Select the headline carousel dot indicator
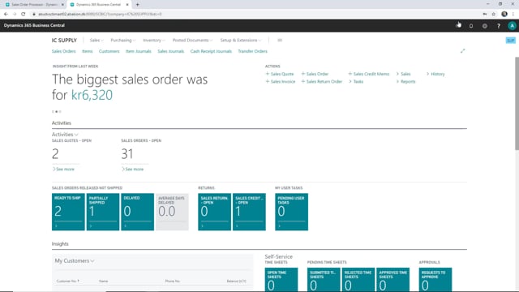 (x=57, y=112)
